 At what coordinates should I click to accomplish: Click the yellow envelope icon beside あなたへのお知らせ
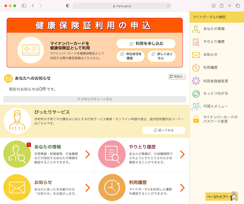click(x=8, y=79)
